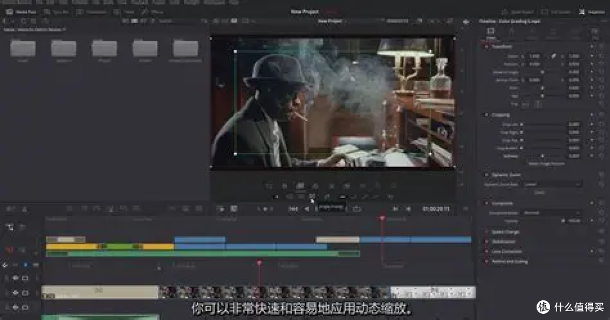Reset dynamic zoom using rightmost tool-row icon

391,197
